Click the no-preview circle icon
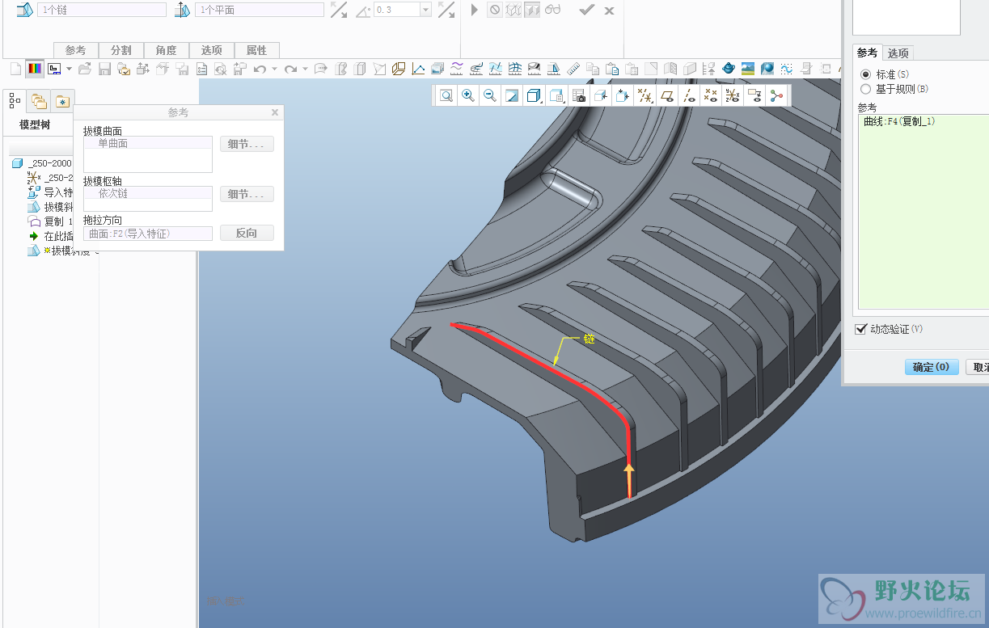989x628 pixels. 494,10
